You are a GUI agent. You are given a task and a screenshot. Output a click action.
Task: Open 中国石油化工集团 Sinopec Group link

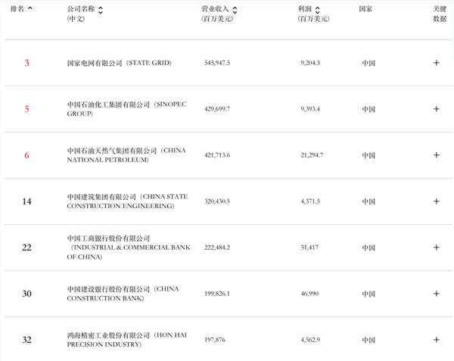[x=126, y=109]
